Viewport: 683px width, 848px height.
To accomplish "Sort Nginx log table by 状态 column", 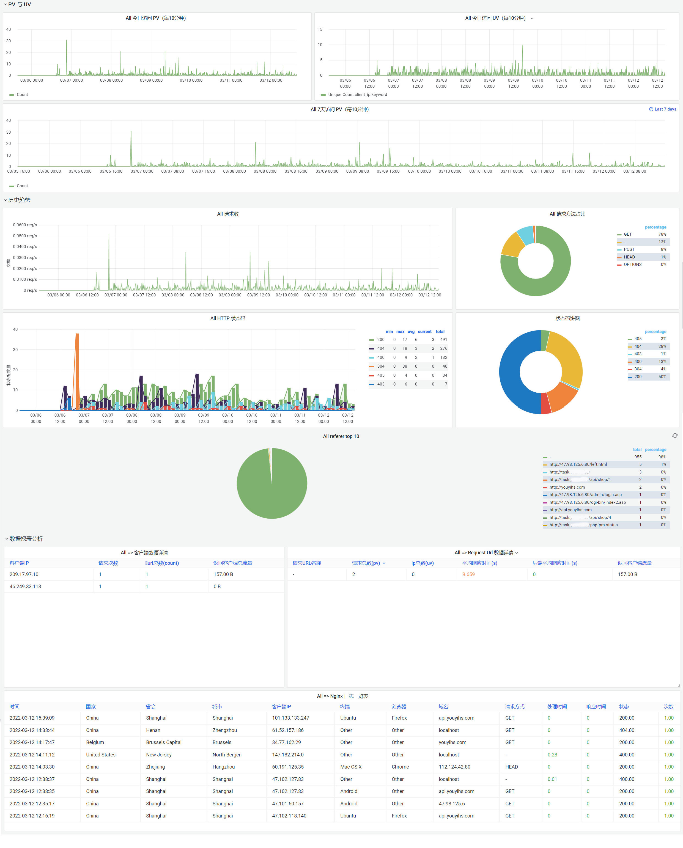I will pos(624,706).
